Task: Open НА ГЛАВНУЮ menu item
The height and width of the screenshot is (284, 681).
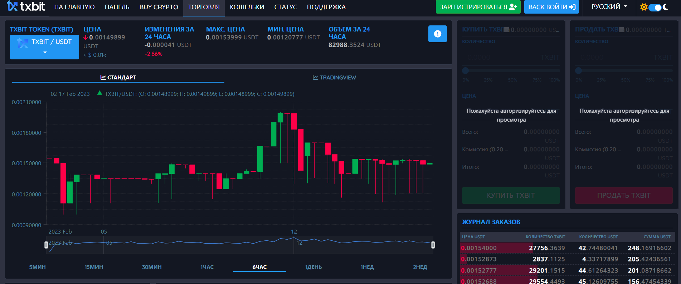Action: (x=74, y=7)
